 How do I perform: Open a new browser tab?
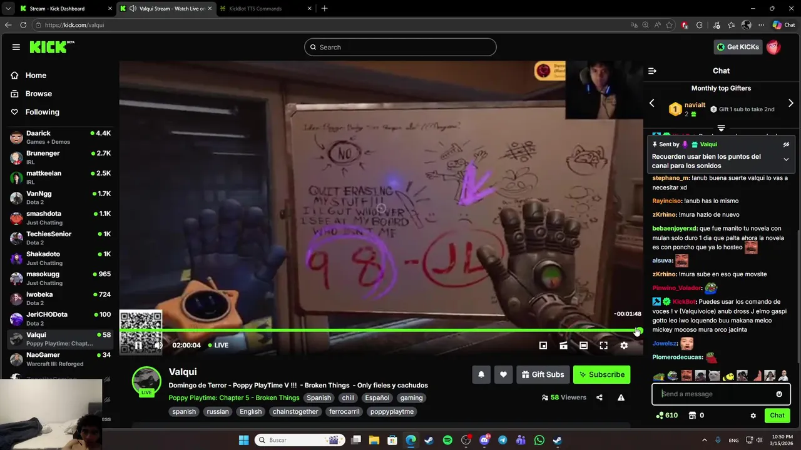324,9
